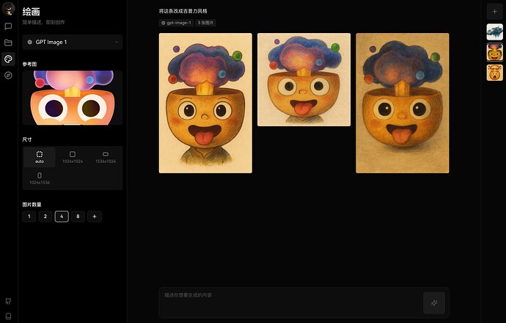The image size is (506, 323).
Task: Select the 1536x1024 size option
Action: pos(106,157)
